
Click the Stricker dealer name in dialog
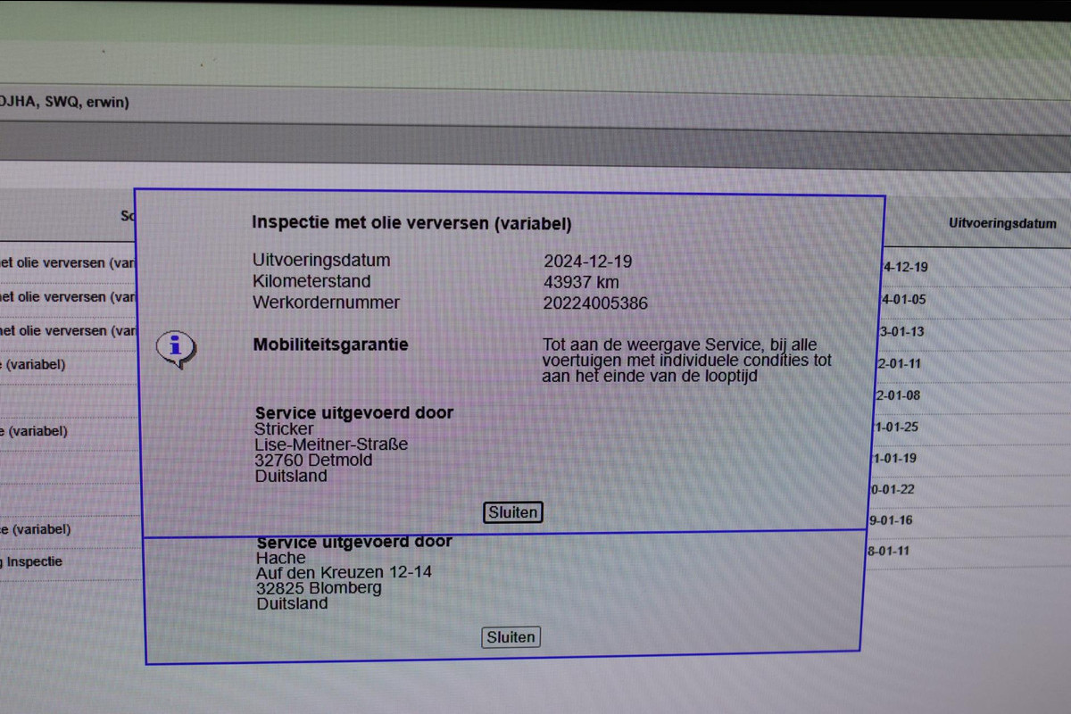pyautogui.click(x=285, y=429)
